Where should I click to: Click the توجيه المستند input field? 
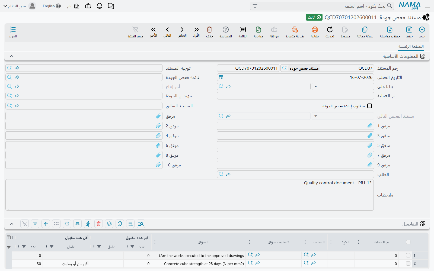(84, 68)
